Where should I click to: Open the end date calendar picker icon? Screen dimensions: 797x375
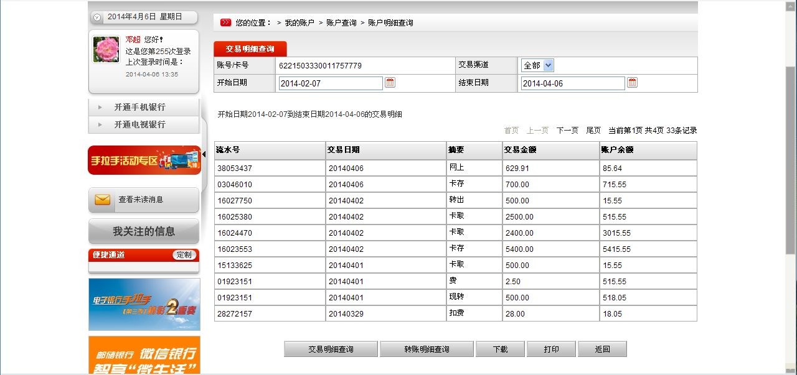632,83
